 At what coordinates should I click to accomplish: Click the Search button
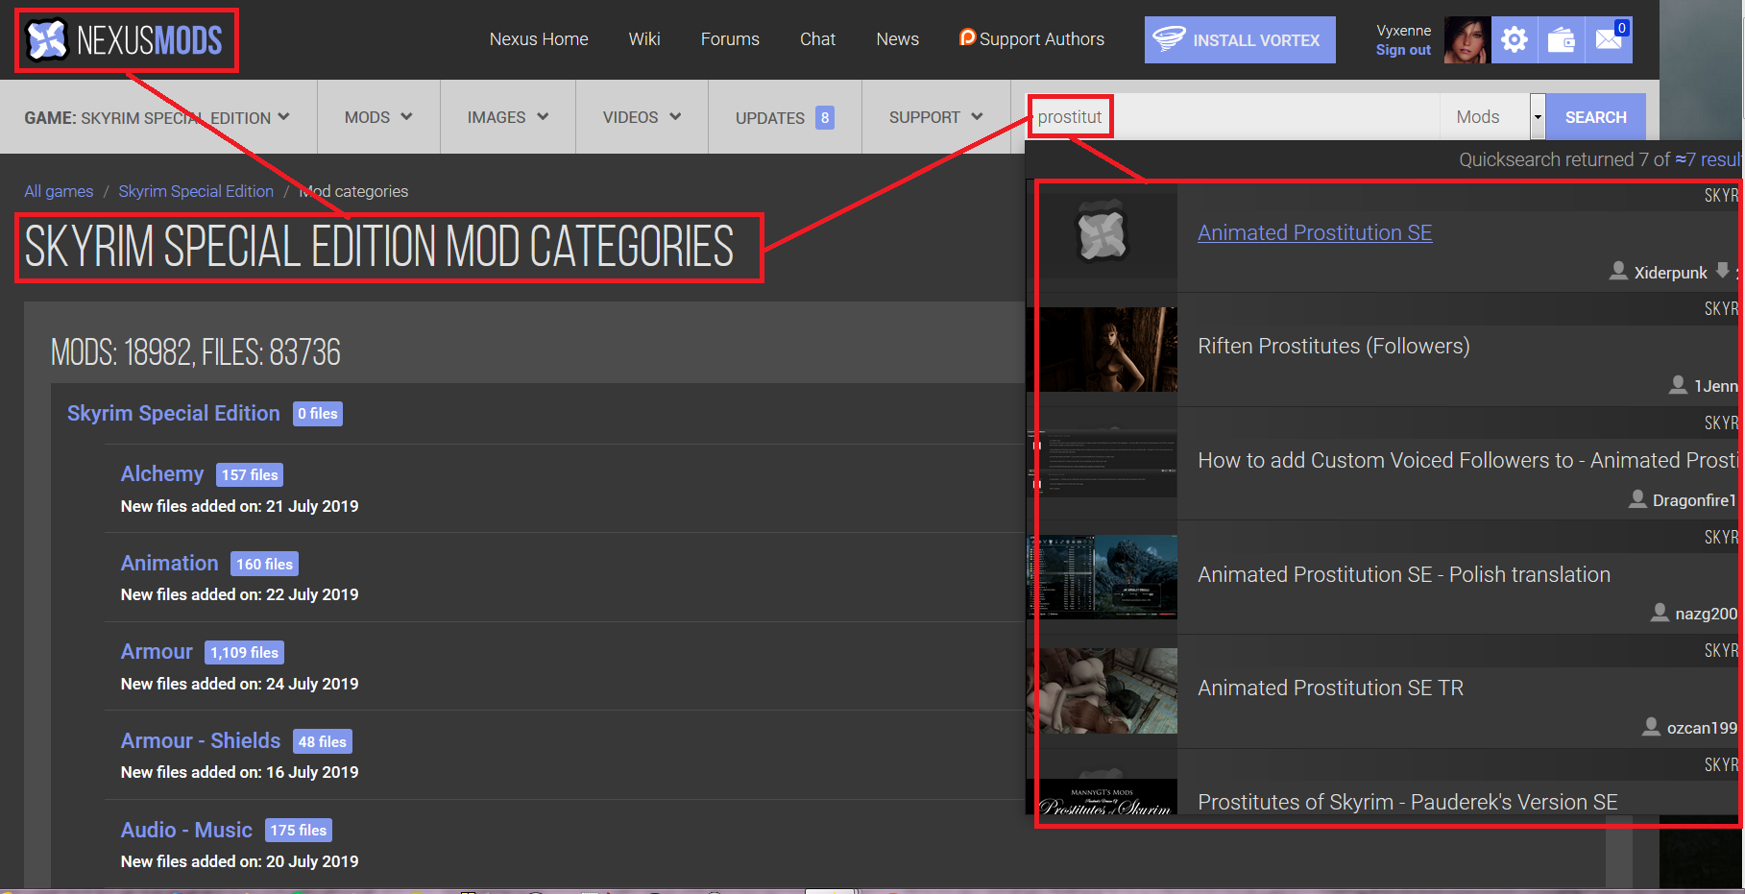pyautogui.click(x=1595, y=117)
